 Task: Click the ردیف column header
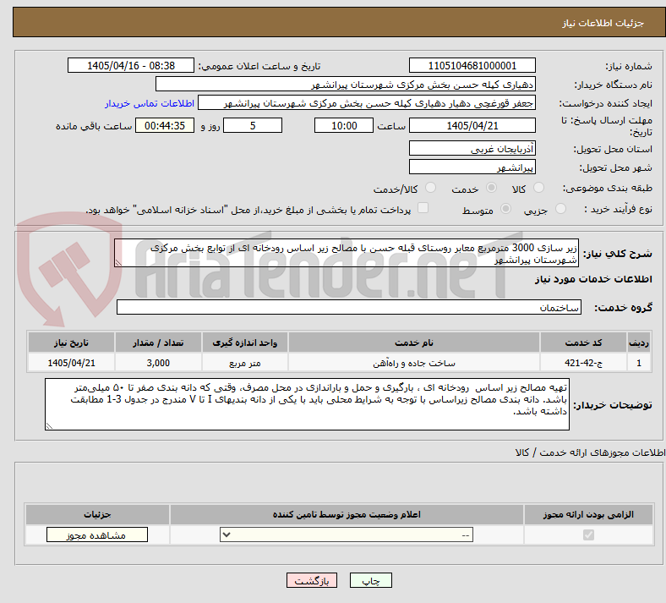(639, 343)
